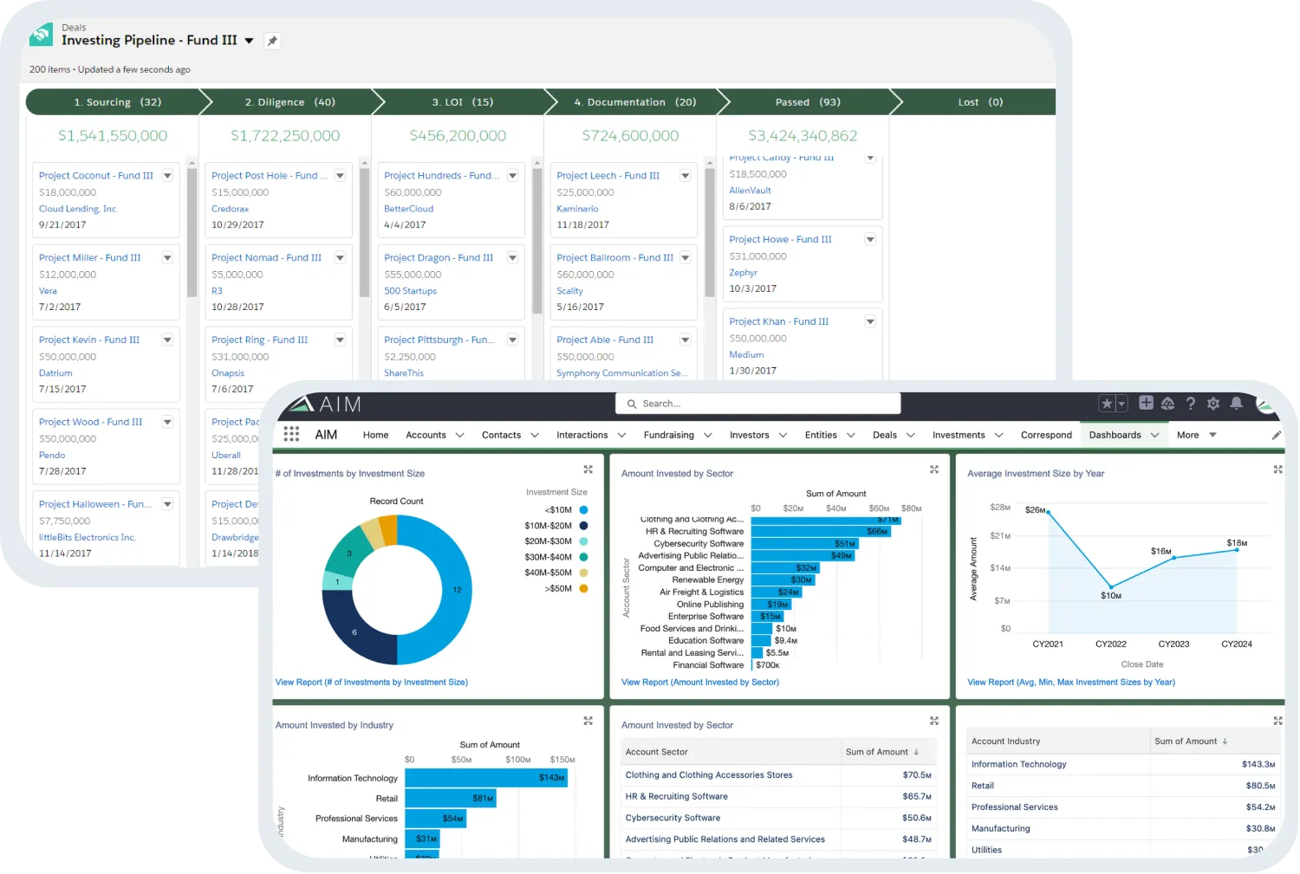Open actions menu for Project Dragon card
The height and width of the screenshot is (874, 1300).
coord(512,258)
